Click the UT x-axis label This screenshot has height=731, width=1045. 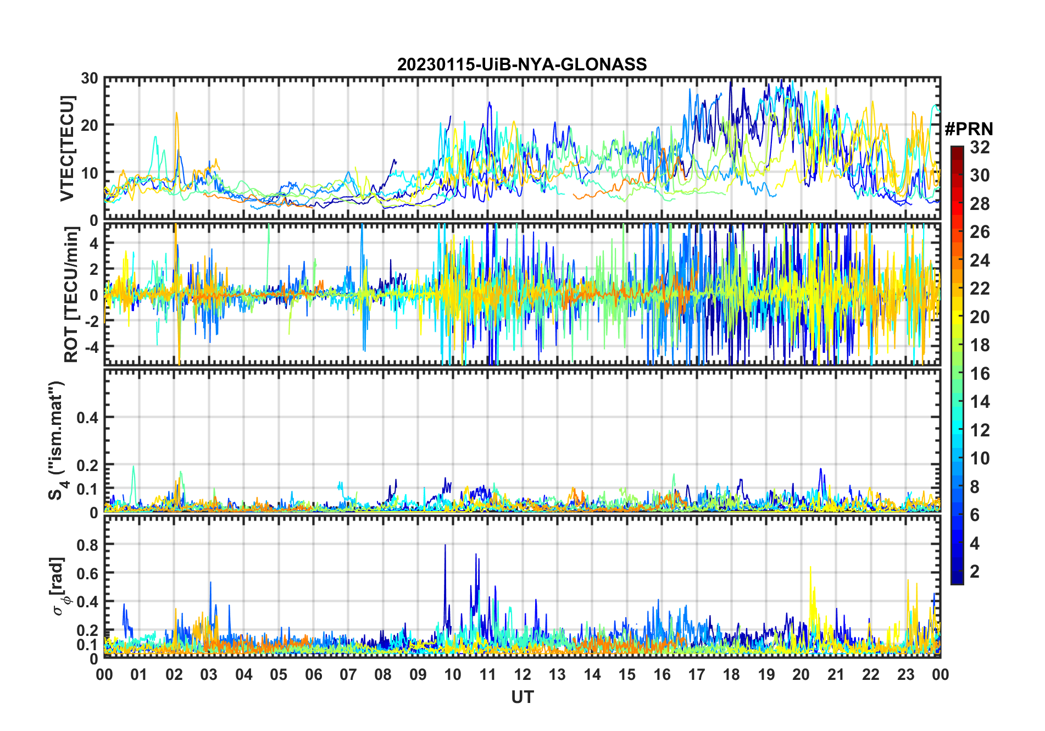point(522,697)
